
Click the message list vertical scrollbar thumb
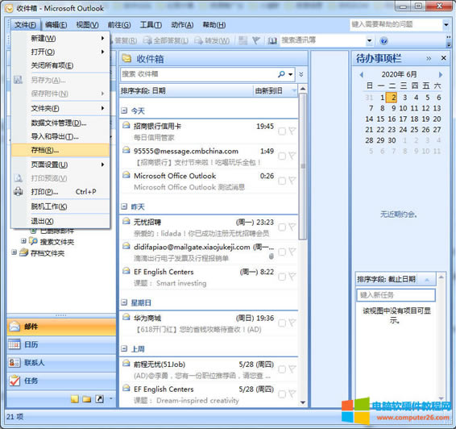pyautogui.click(x=303, y=166)
